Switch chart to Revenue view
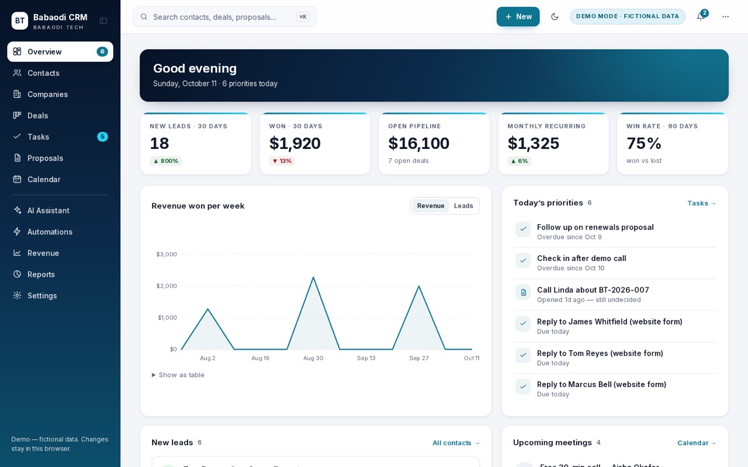 431,206
